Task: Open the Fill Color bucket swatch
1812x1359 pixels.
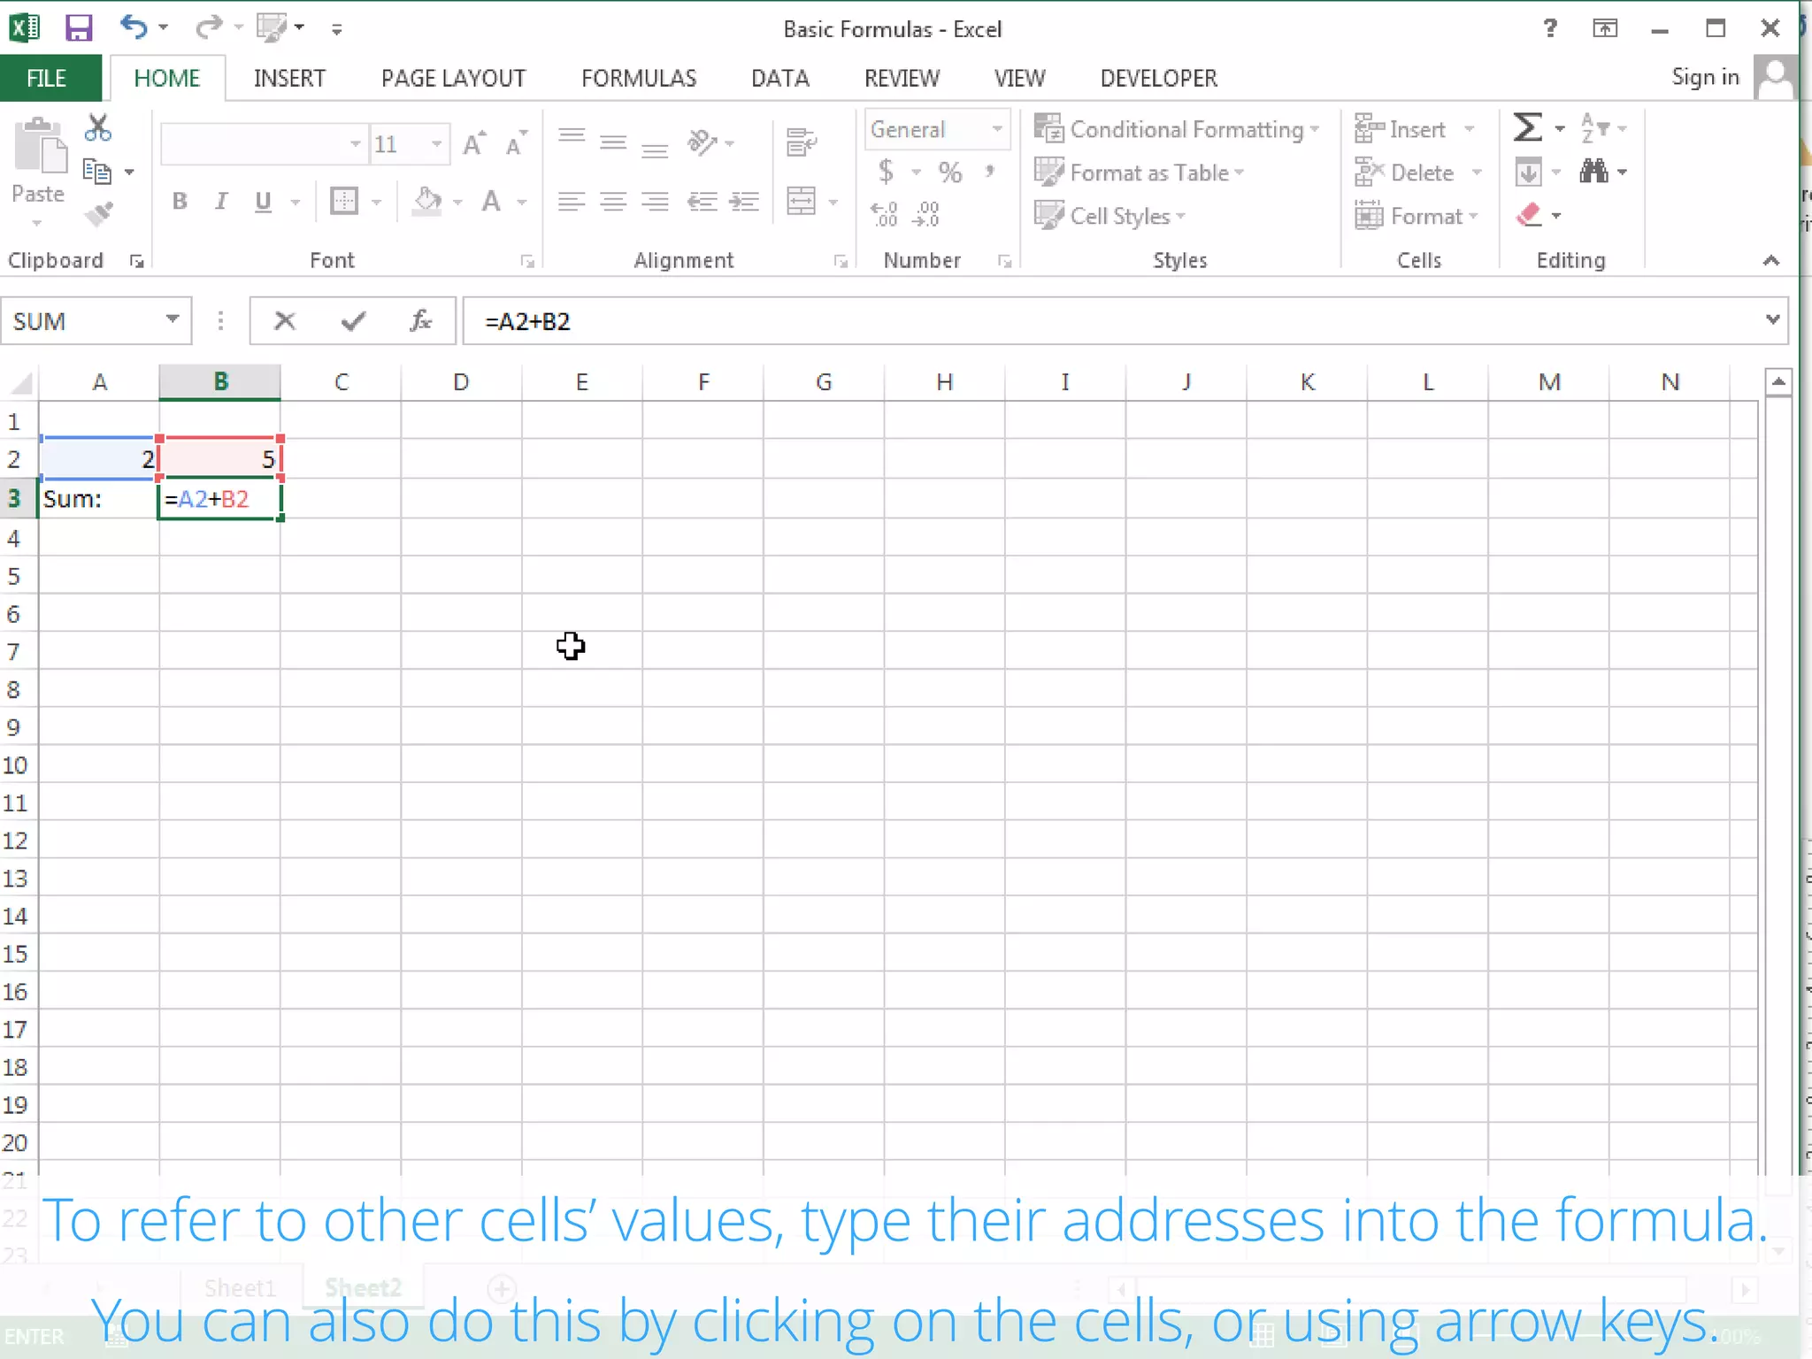Action: [x=427, y=202]
